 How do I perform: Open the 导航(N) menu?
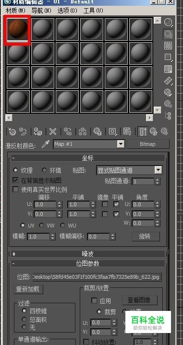tap(41, 11)
